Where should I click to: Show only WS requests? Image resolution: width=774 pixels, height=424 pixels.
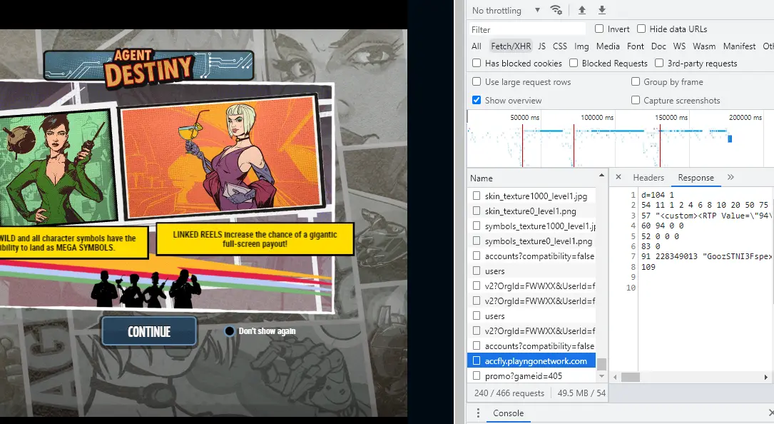pyautogui.click(x=679, y=46)
